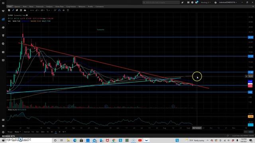This screenshot has height=143, width=255.
Task: Click the E earnings marker near August
Action: click(173, 106)
